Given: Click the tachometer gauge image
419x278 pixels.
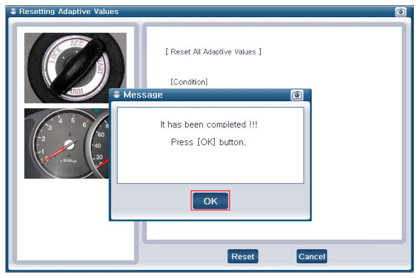Looking at the screenshot, I should point(66,143).
